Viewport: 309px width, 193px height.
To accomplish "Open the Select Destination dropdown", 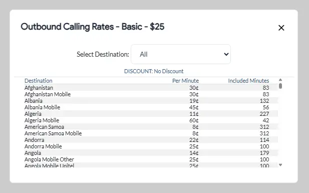I will [181, 54].
